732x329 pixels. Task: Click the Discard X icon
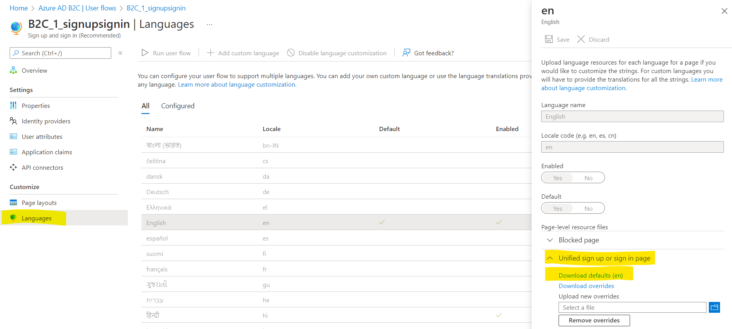[x=581, y=39]
